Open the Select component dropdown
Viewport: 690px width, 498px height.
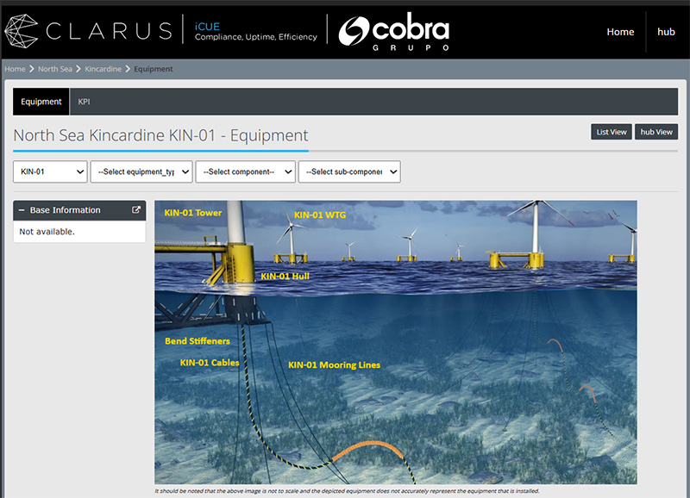click(x=245, y=171)
